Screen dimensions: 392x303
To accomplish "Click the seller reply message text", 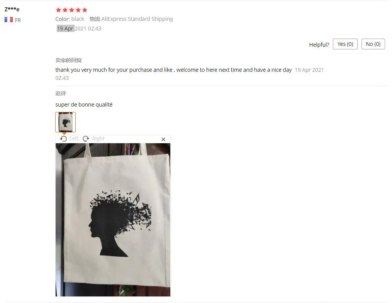I will pos(173,70).
